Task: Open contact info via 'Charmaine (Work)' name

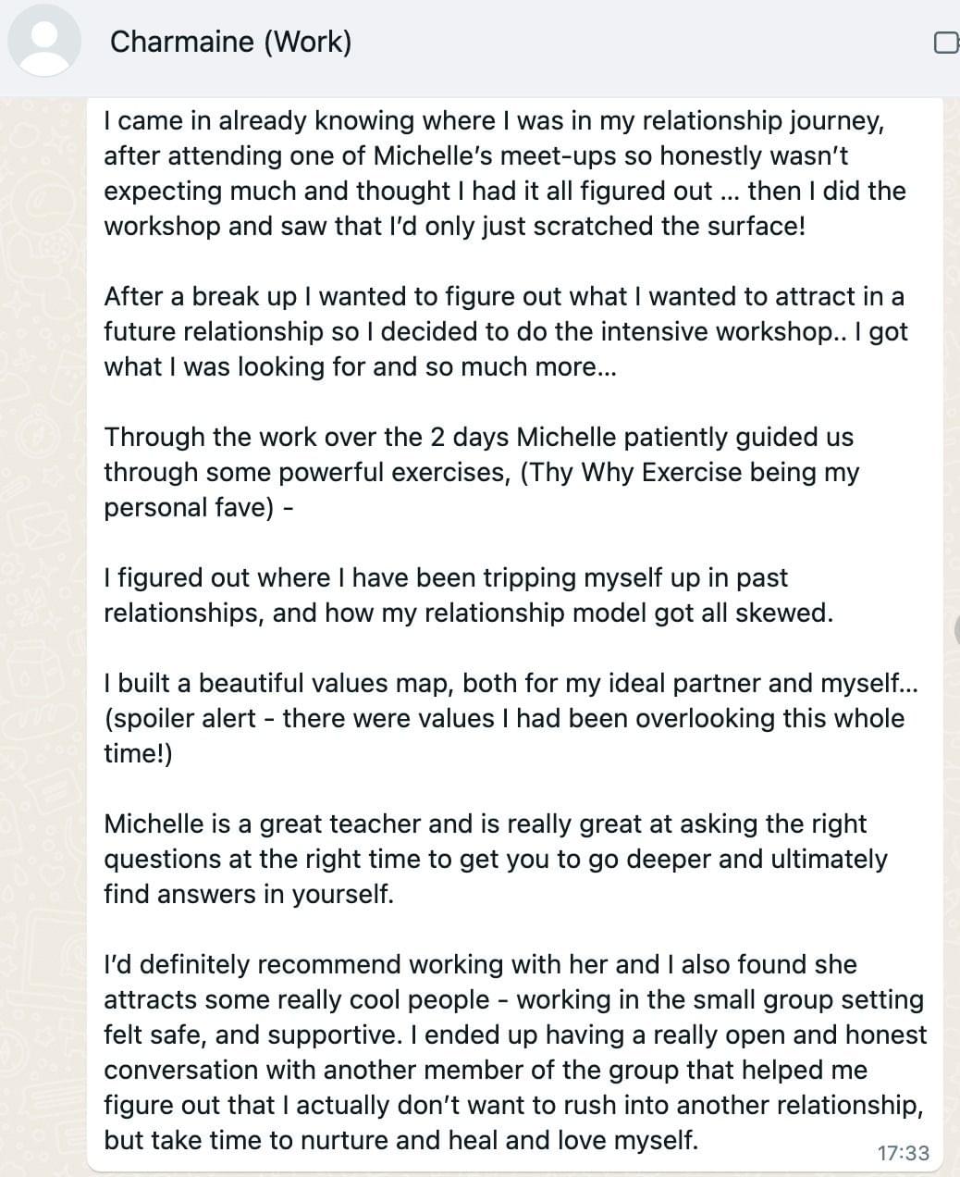Action: 230,42
